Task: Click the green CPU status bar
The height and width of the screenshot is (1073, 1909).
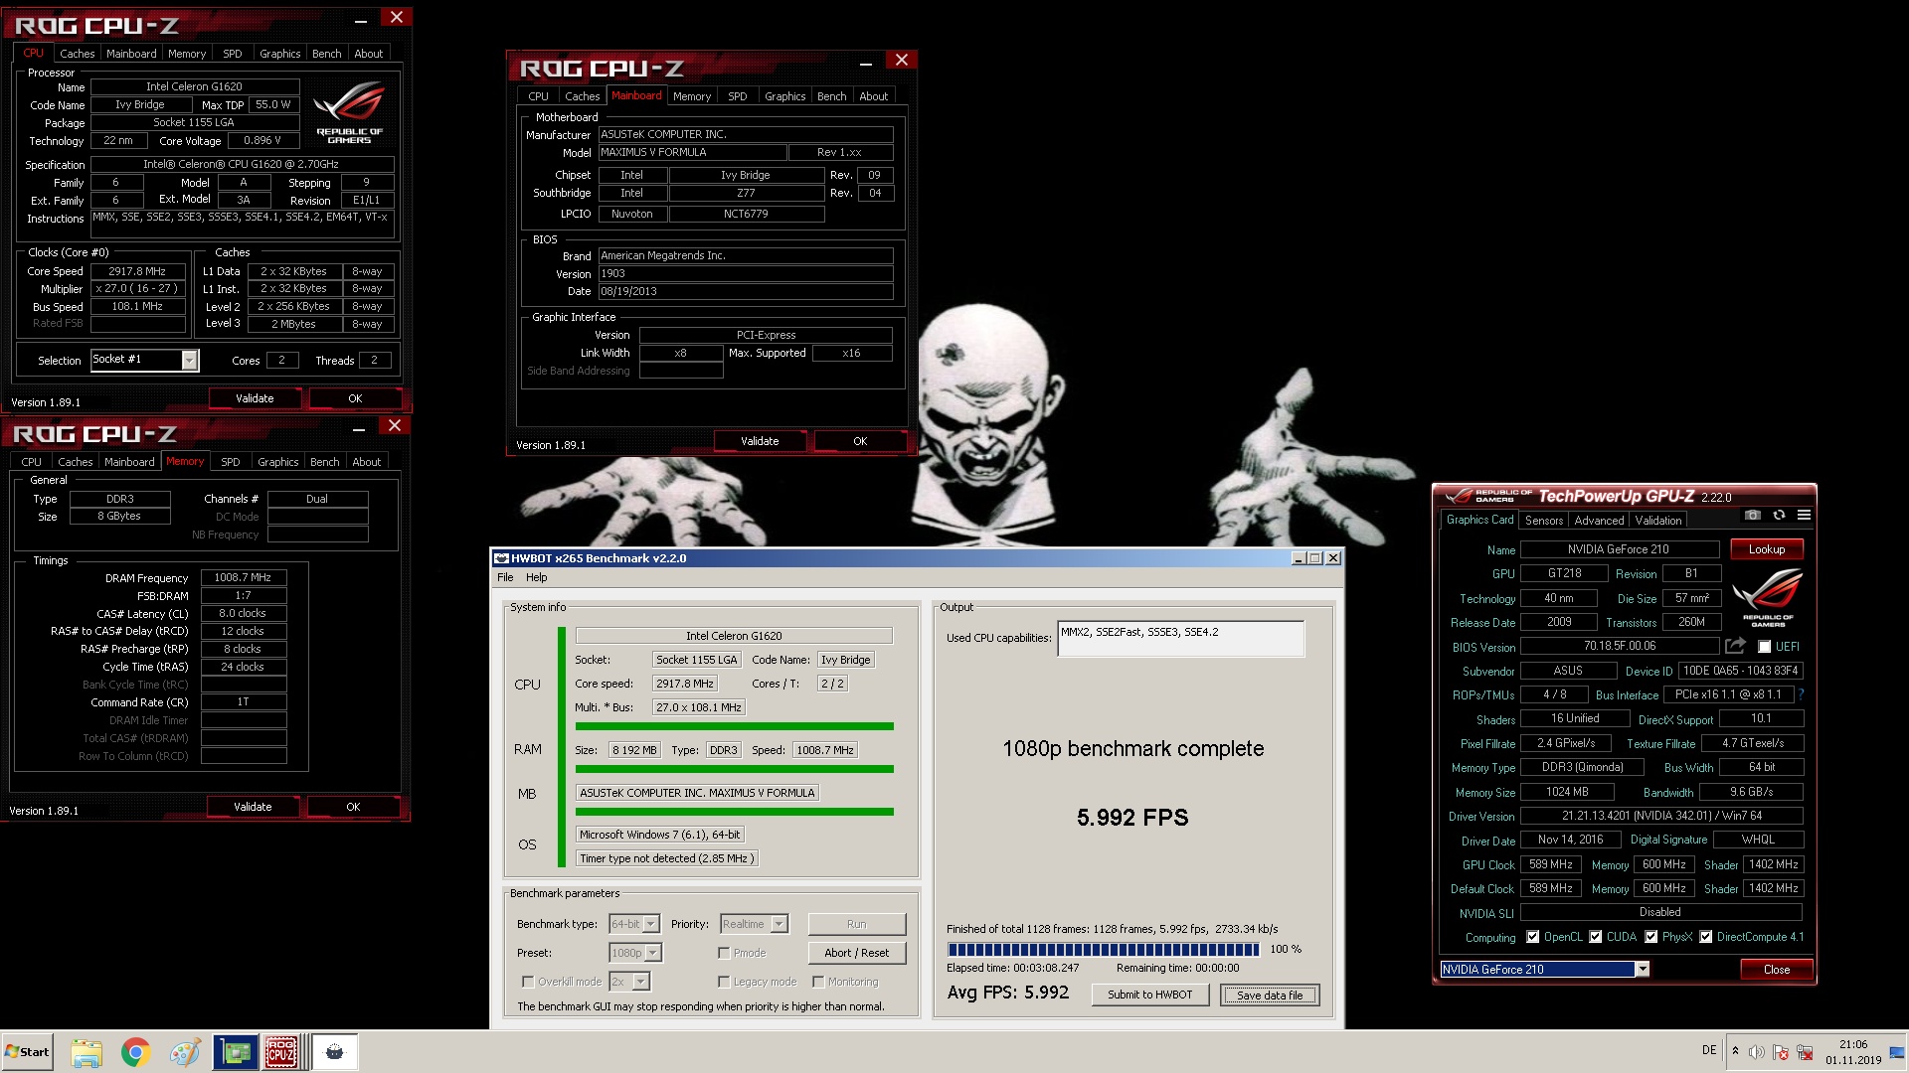Action: [x=734, y=726]
